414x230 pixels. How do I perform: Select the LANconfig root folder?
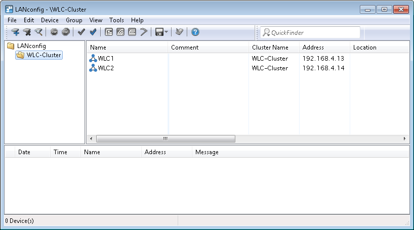pyautogui.click(x=31, y=46)
